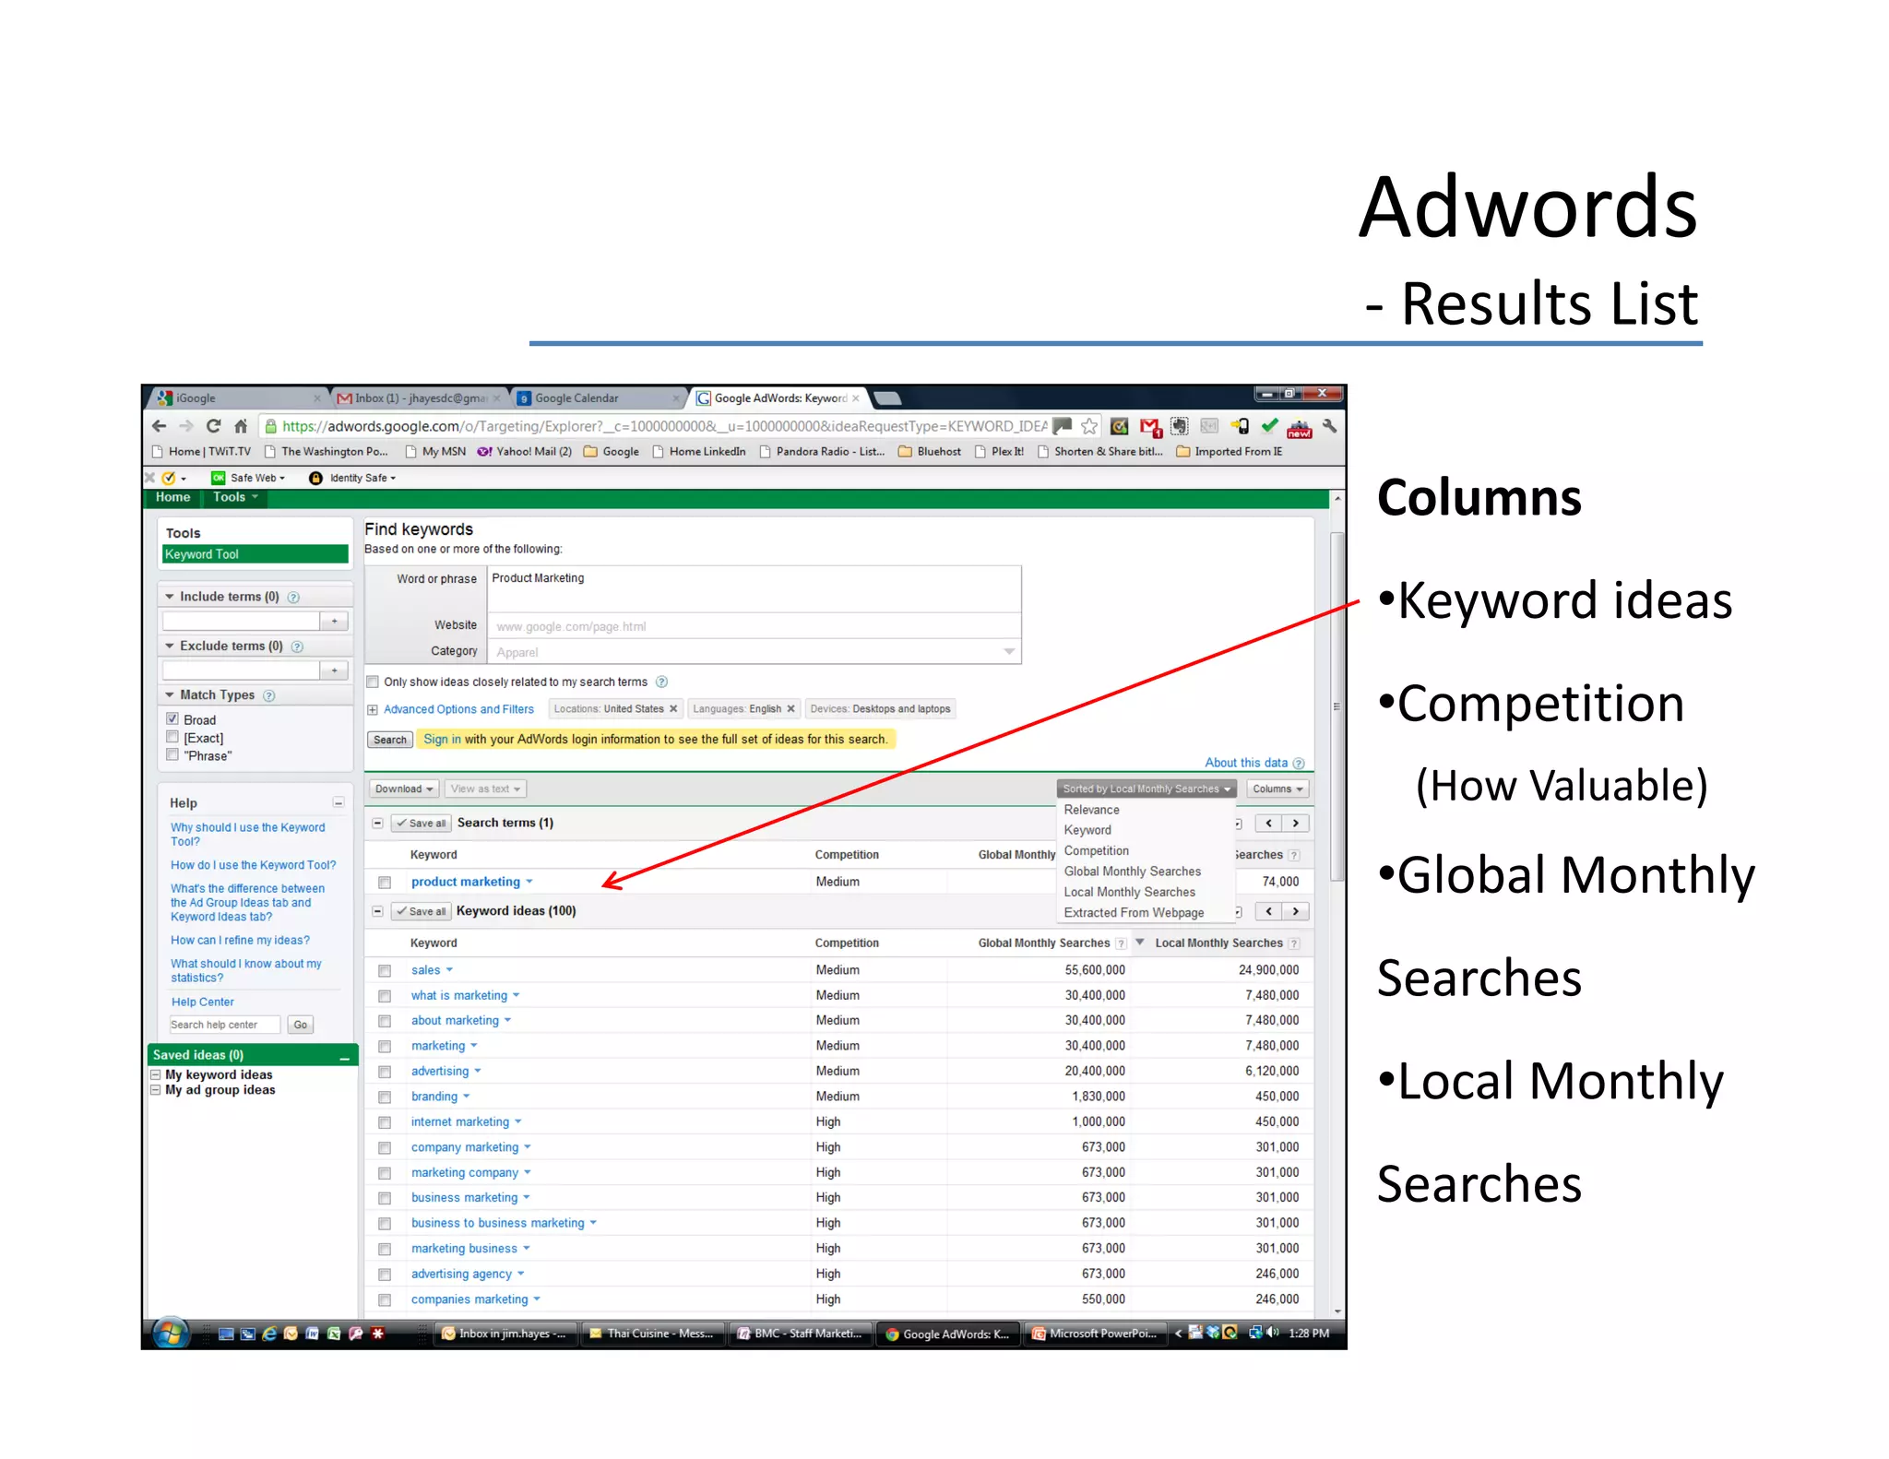This screenshot has height=1459, width=1889.
Task: Click green checkmark extension icon
Action: [1269, 426]
